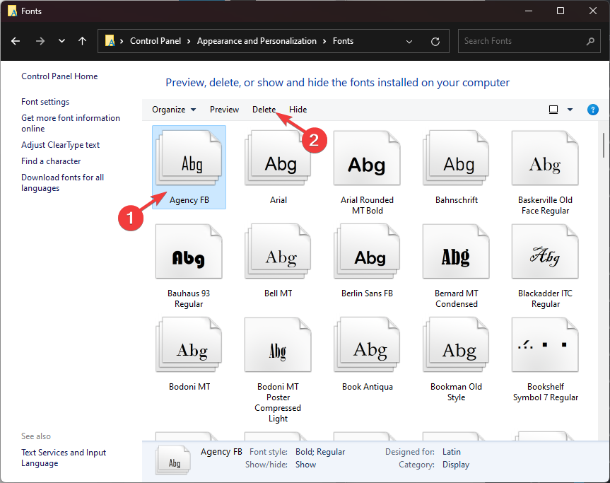The image size is (610, 483).
Task: Click Delete in the toolbar
Action: (264, 110)
